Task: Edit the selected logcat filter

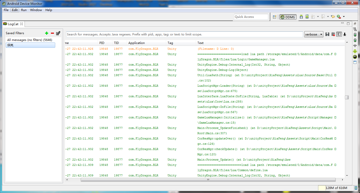Action: click(58, 33)
